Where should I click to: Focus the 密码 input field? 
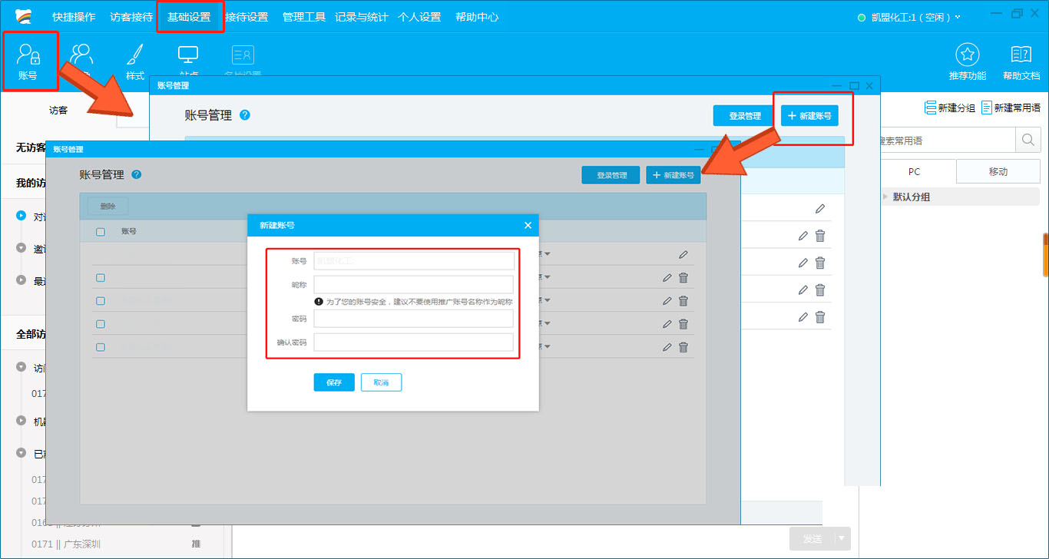coord(413,319)
